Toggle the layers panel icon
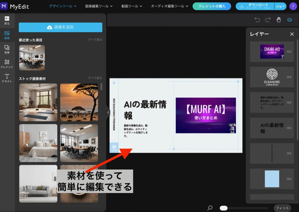 289,20
